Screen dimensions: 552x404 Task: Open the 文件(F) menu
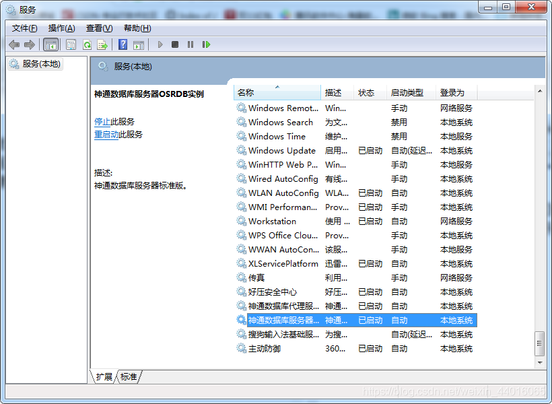click(24, 28)
